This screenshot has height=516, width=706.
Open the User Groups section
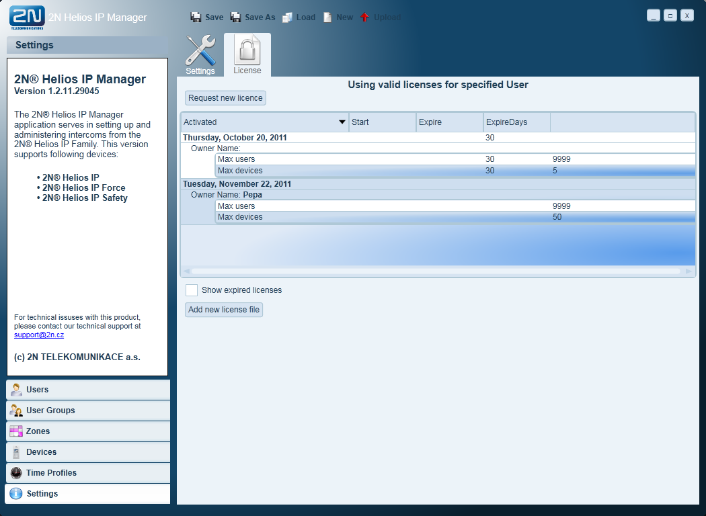(88, 411)
